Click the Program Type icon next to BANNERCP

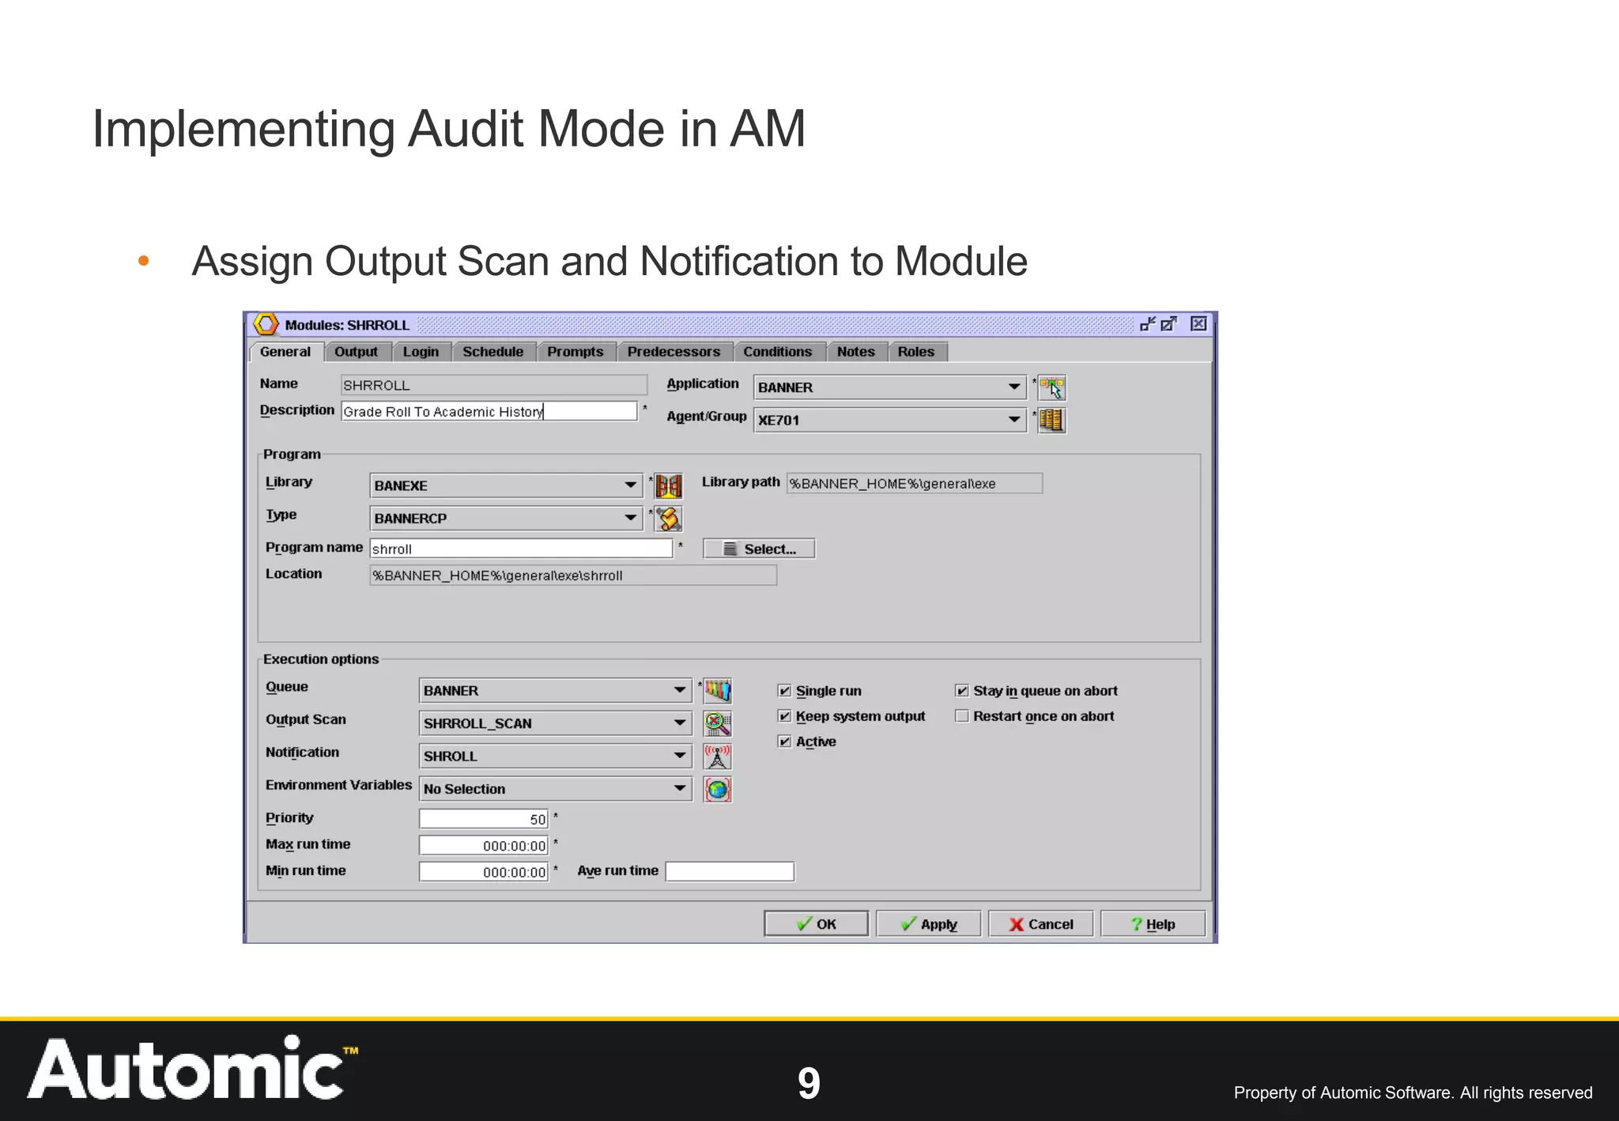669,519
